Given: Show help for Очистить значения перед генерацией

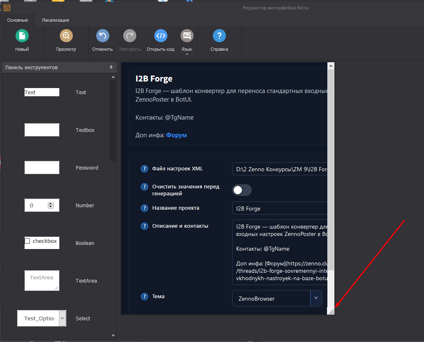Looking at the screenshot, I should click(x=144, y=187).
